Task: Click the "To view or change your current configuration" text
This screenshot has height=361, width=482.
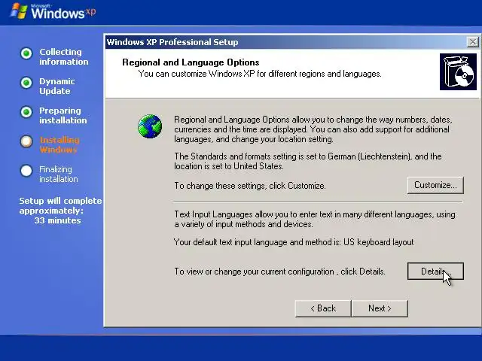Action: pyautogui.click(x=254, y=272)
